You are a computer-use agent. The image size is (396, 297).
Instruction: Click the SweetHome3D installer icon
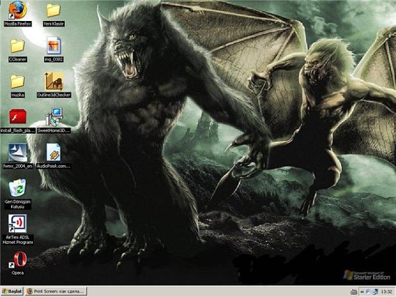54,118
